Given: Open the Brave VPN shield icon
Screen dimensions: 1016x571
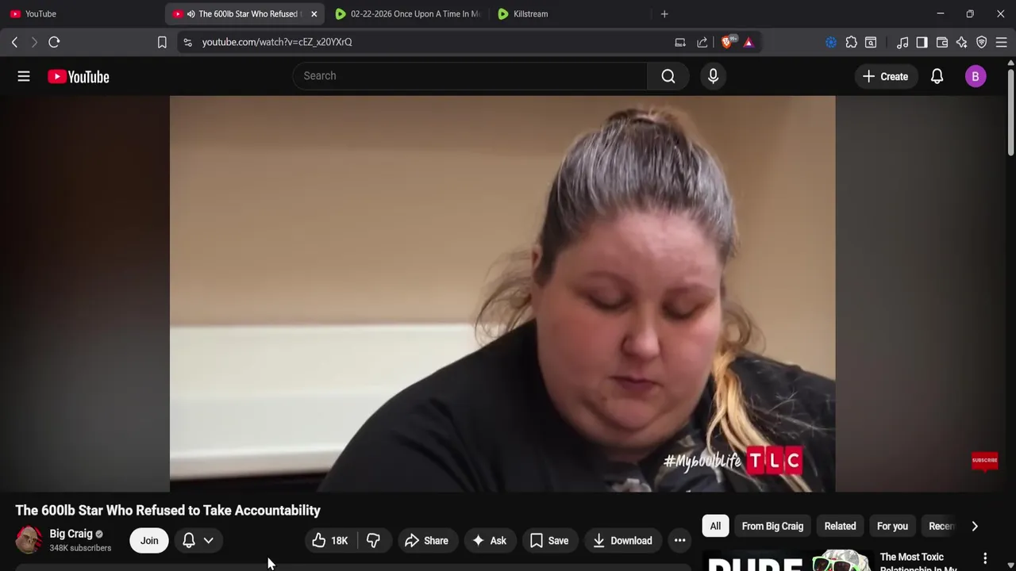Looking at the screenshot, I should 982,42.
